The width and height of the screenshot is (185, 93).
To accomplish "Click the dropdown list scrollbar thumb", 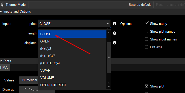I will coord(109,57).
